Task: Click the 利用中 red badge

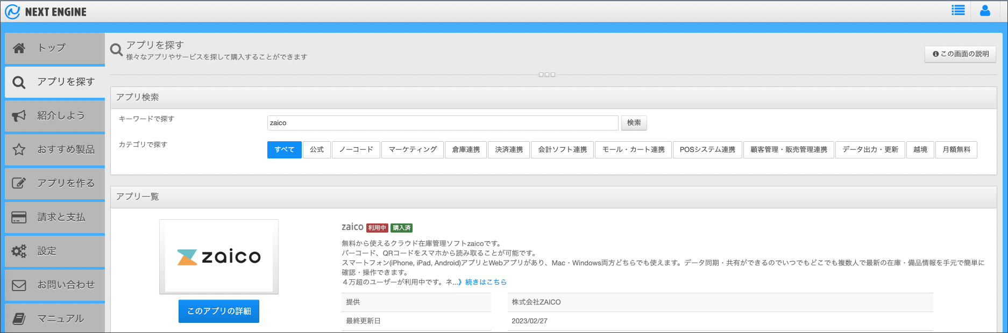Action: [377, 228]
